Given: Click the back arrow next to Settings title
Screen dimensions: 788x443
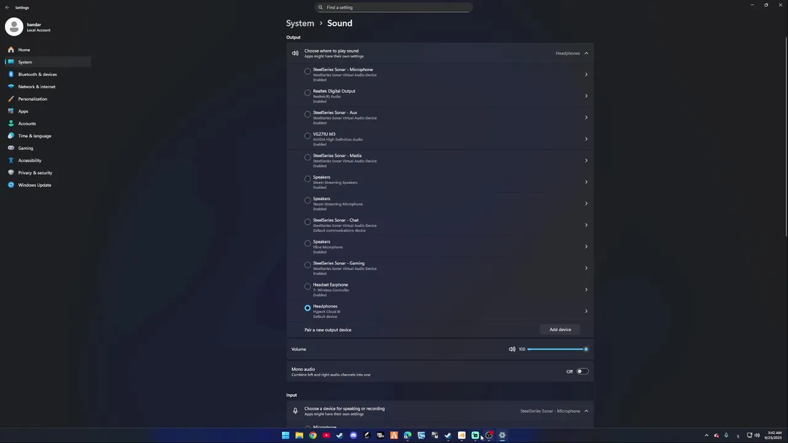Looking at the screenshot, I should [7, 7].
